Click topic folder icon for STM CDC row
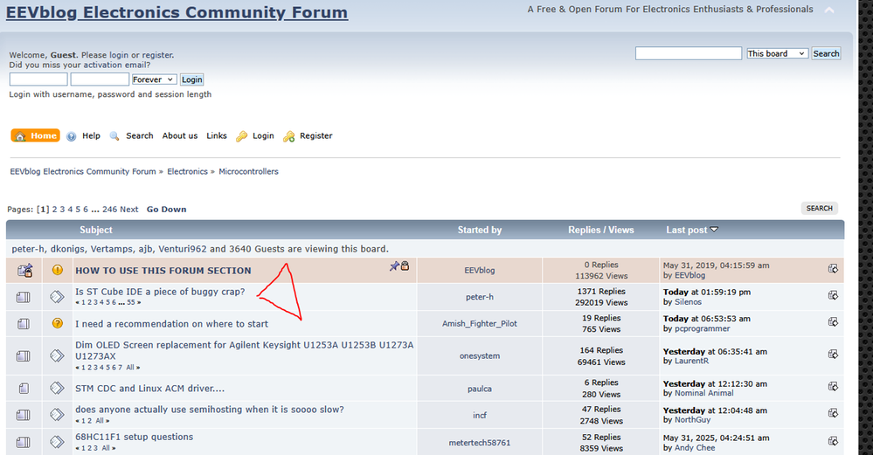Screen dimensions: 873x455 [24, 389]
